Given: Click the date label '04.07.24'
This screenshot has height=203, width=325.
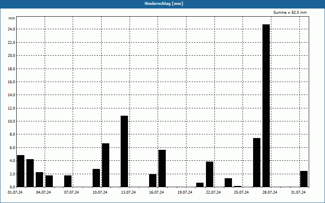Looking at the screenshot, I should (x=43, y=192).
